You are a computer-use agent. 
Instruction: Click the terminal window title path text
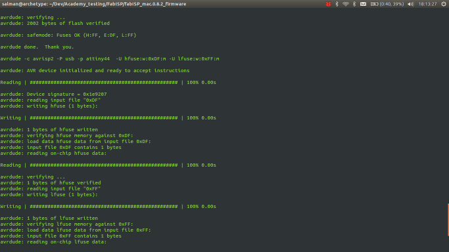pyautogui.click(x=94, y=4)
